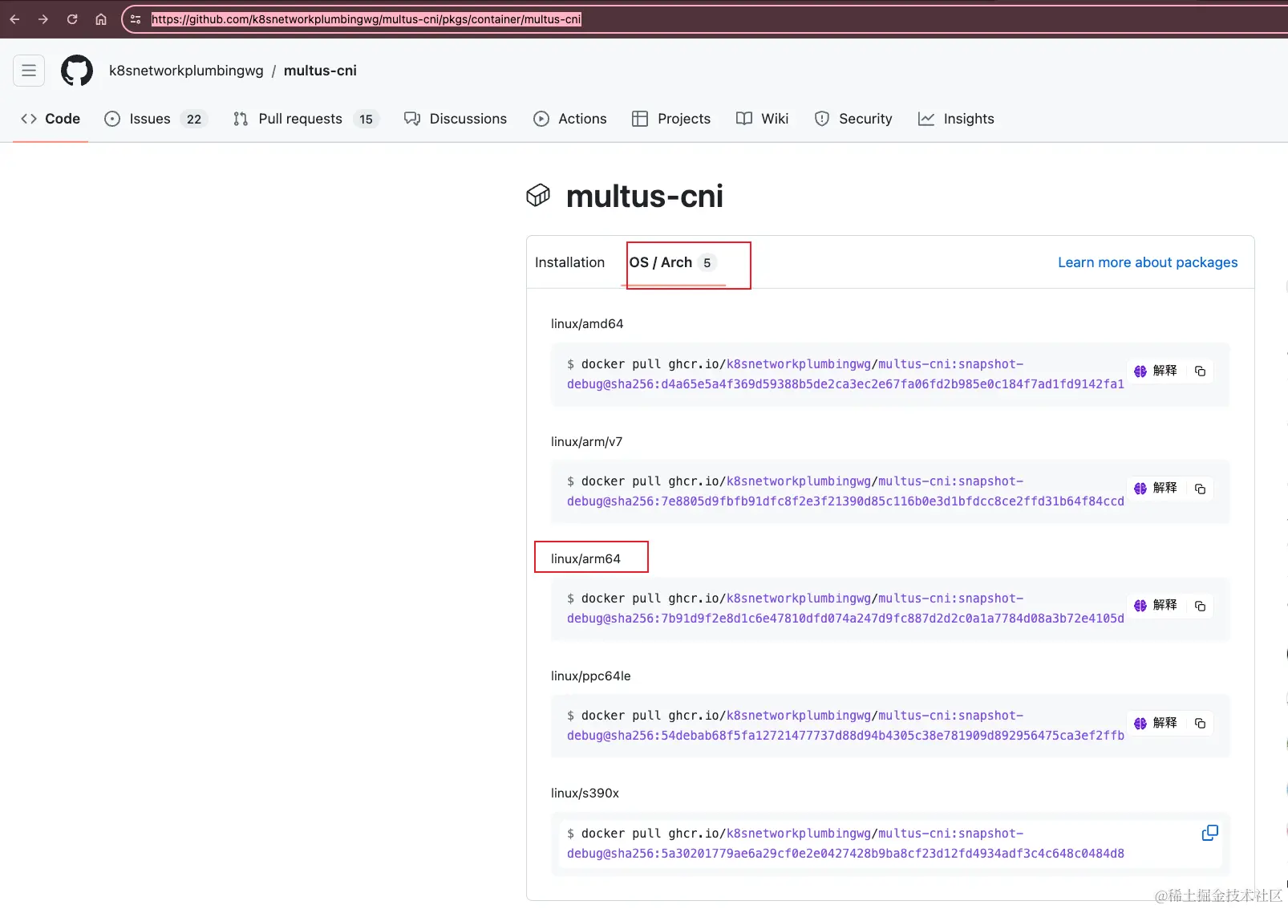The height and width of the screenshot is (909, 1288).
Task: Go to the Pull requests tab
Action: pos(306,119)
